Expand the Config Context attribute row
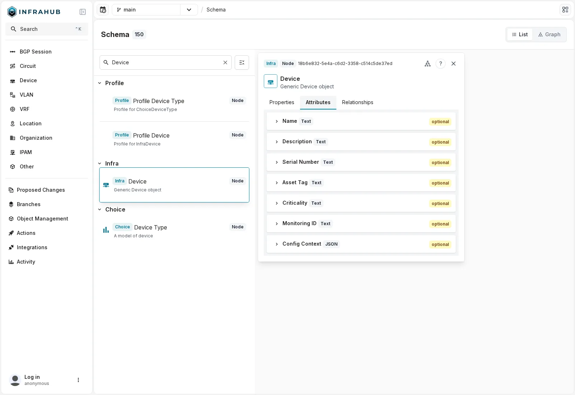Viewport: 575px width, 395px height. tap(361, 244)
